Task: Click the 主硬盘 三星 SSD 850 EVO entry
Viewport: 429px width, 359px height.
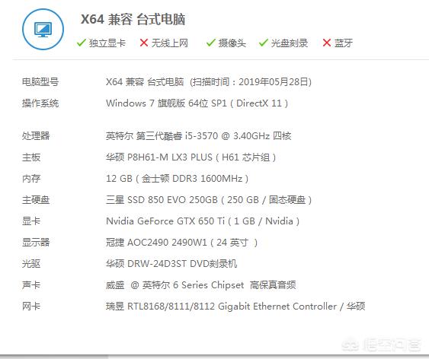Action: pos(209,200)
